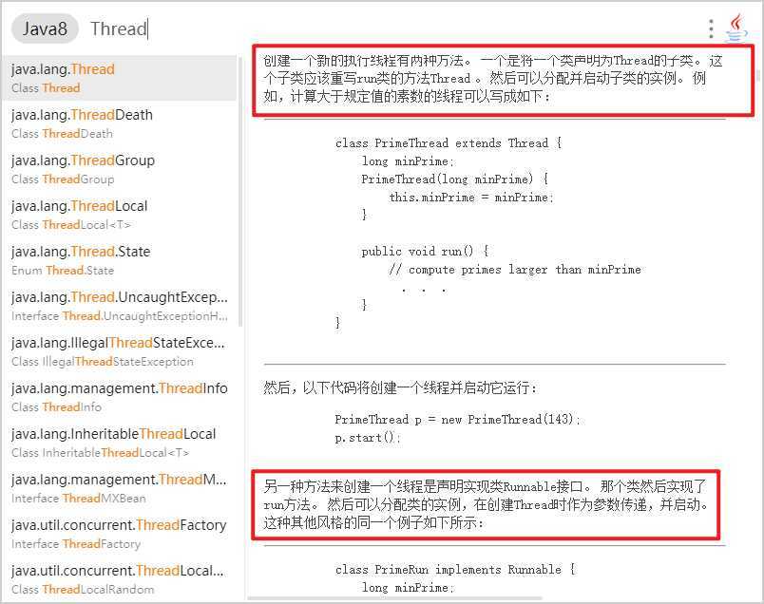Open java.lang.InheritableThreadLocal result
Image resolution: width=764 pixels, height=604 pixels.
pos(120,443)
